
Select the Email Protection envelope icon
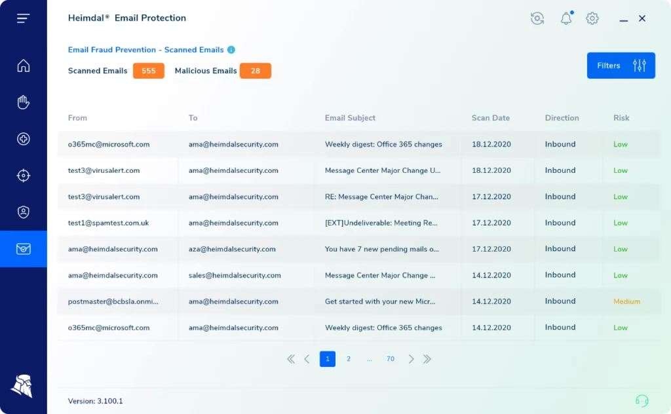pyautogui.click(x=23, y=249)
